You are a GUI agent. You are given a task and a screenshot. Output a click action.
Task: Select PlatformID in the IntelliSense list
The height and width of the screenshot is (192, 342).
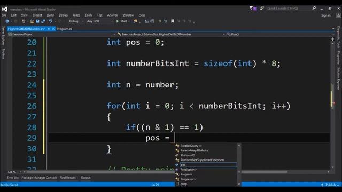tap(206, 155)
